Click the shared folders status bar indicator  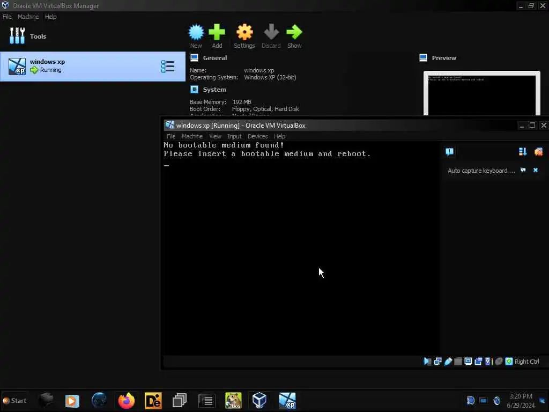coord(458,361)
